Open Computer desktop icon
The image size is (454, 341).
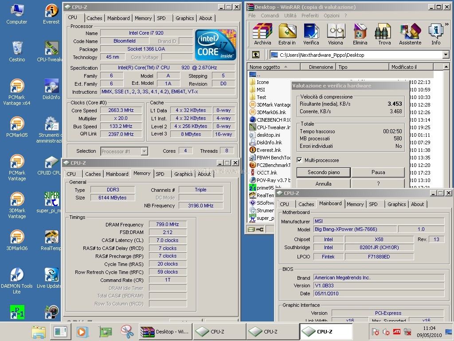[x=16, y=14]
